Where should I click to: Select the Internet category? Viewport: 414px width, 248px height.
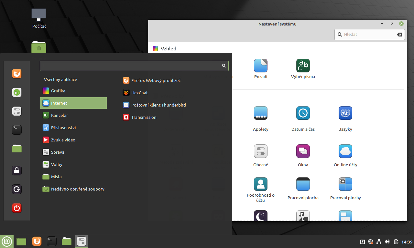point(73,103)
